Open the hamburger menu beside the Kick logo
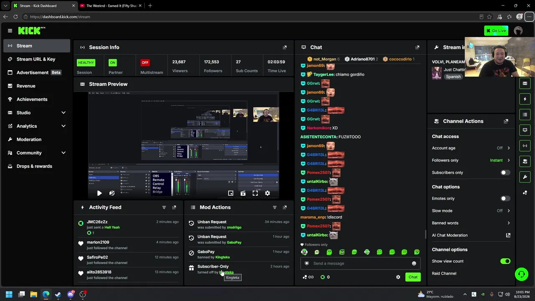This screenshot has width=535, height=301. tap(10, 31)
